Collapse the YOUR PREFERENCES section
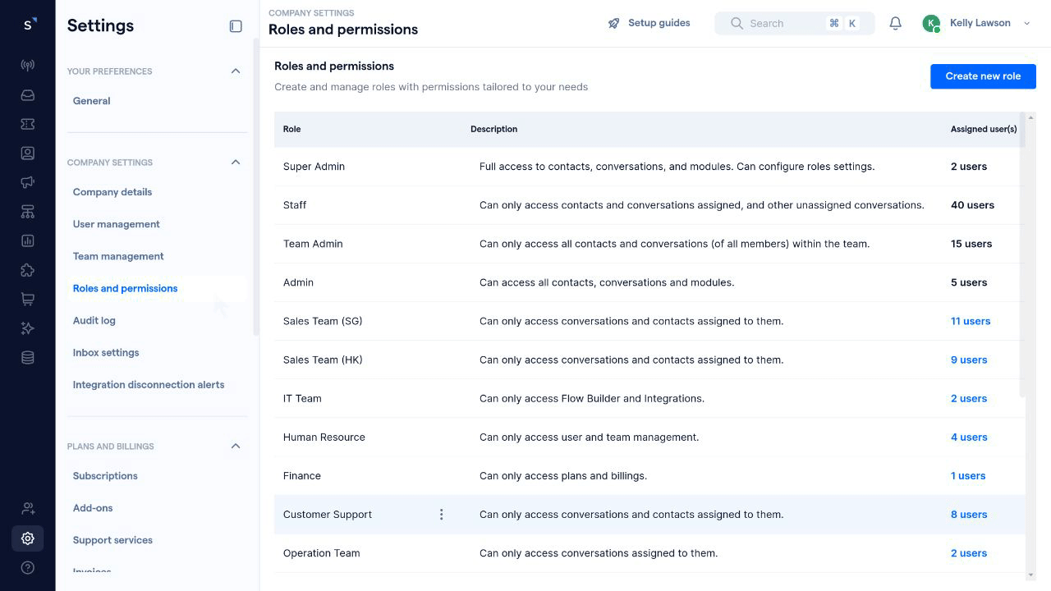This screenshot has width=1051, height=591. tap(236, 71)
